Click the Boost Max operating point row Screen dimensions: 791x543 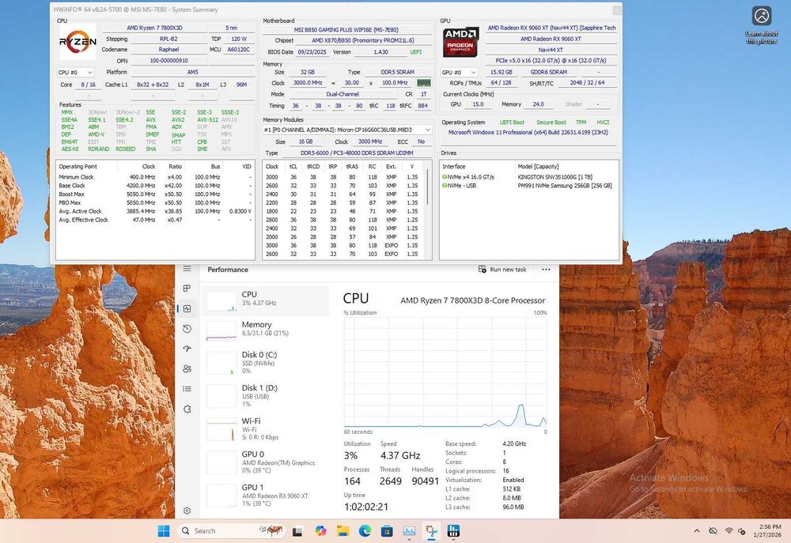(x=155, y=194)
